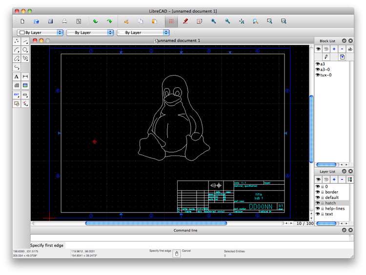The width and height of the screenshot is (366, 275).
Task: Cut selection with the scissors icon
Action: point(126,21)
